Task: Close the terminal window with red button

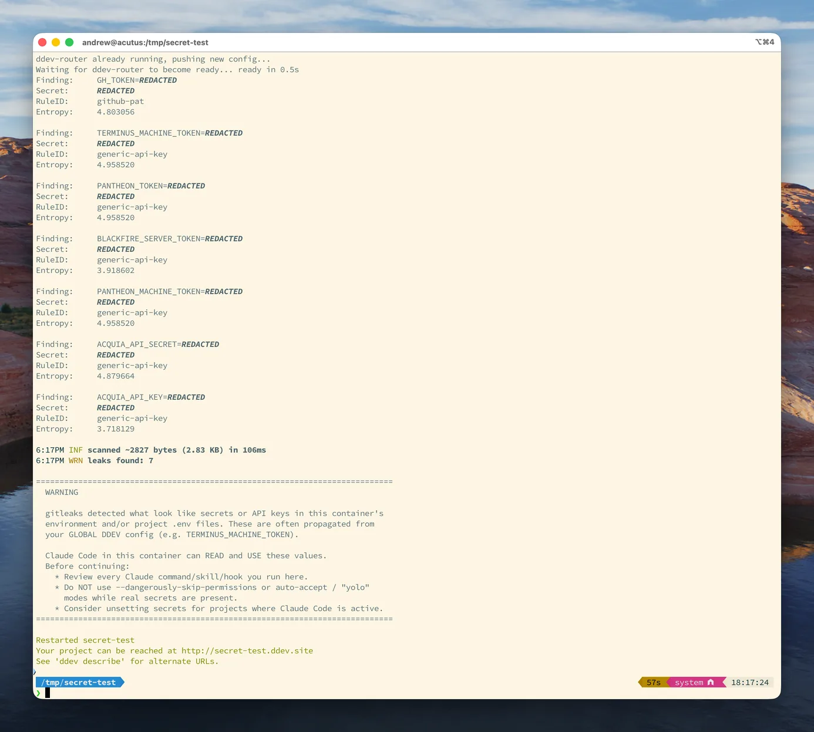Action: [x=42, y=42]
